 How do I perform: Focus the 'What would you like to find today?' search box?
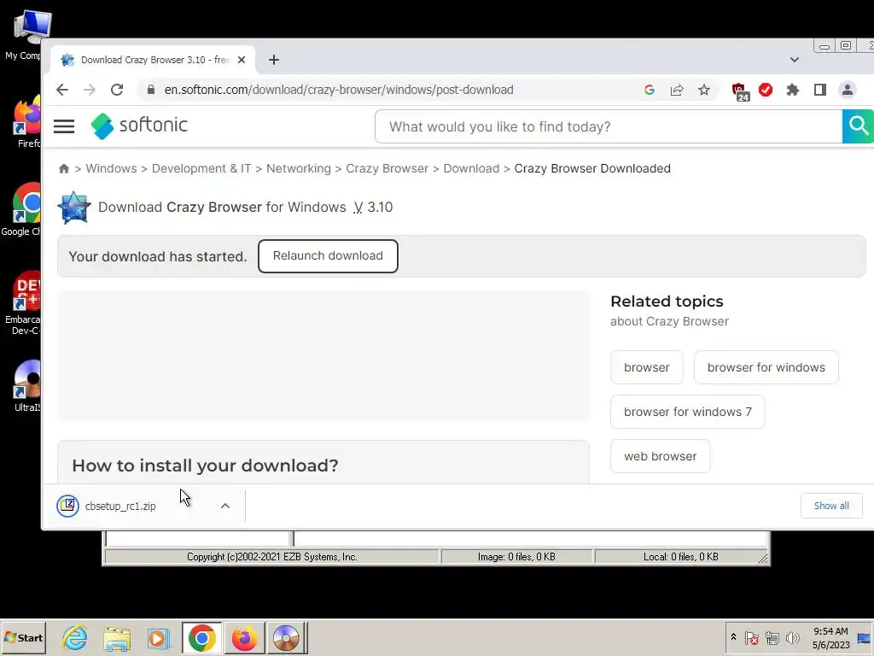point(609,126)
